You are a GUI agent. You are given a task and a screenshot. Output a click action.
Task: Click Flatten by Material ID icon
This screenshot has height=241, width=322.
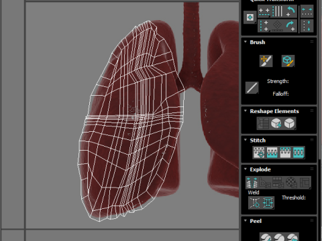coord(291,183)
